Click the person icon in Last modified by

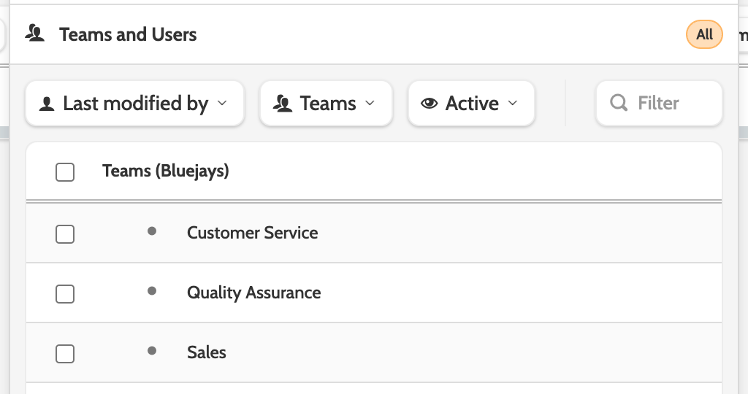coord(47,104)
